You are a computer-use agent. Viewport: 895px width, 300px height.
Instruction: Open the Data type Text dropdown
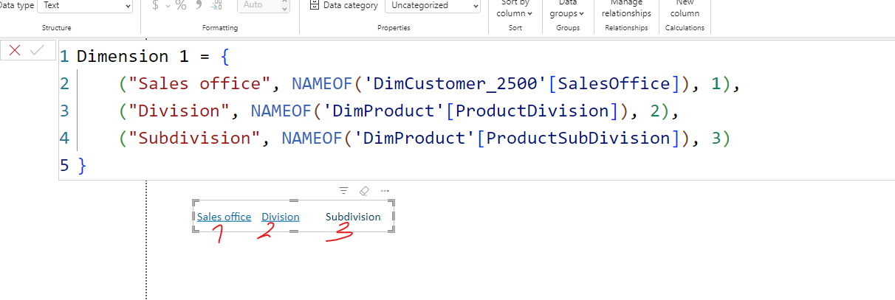click(x=86, y=5)
